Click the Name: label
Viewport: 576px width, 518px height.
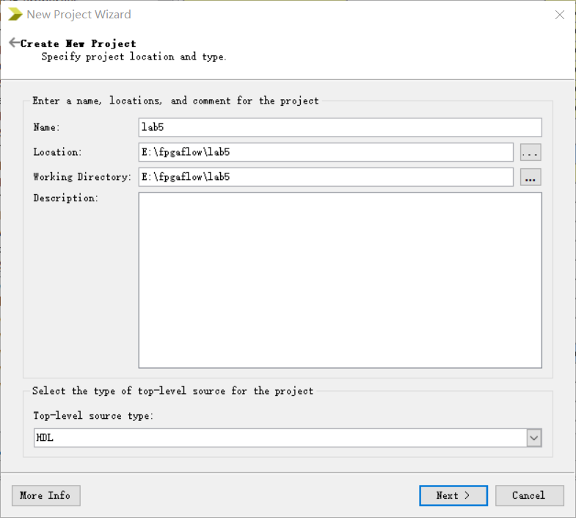coord(46,127)
